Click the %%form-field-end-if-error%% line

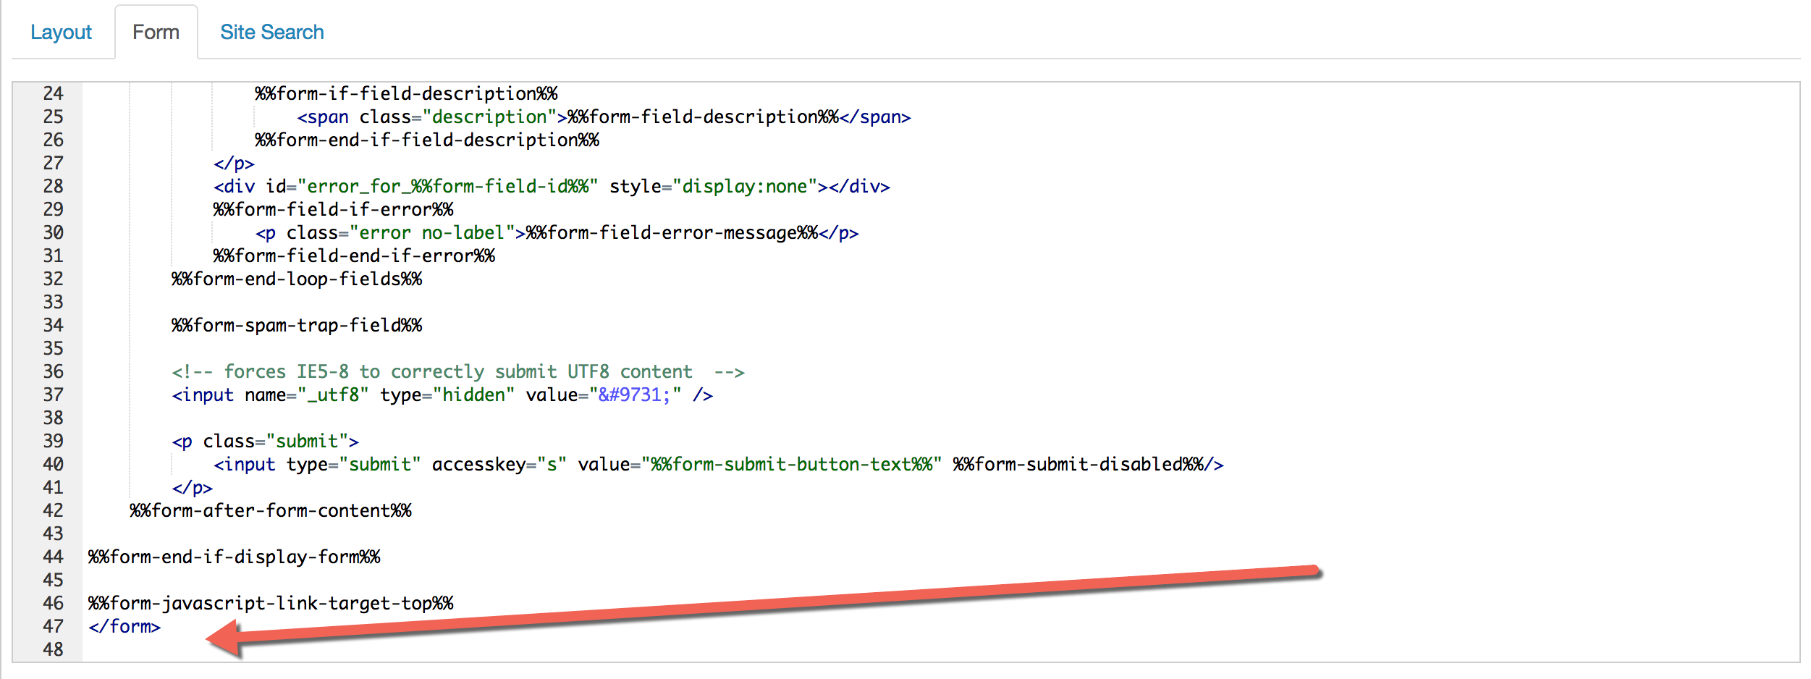pyautogui.click(x=354, y=256)
